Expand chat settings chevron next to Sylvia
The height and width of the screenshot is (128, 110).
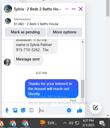pyautogui.click(x=67, y=9)
